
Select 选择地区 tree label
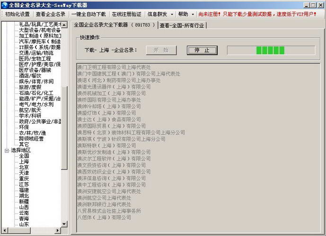[x=21, y=150]
